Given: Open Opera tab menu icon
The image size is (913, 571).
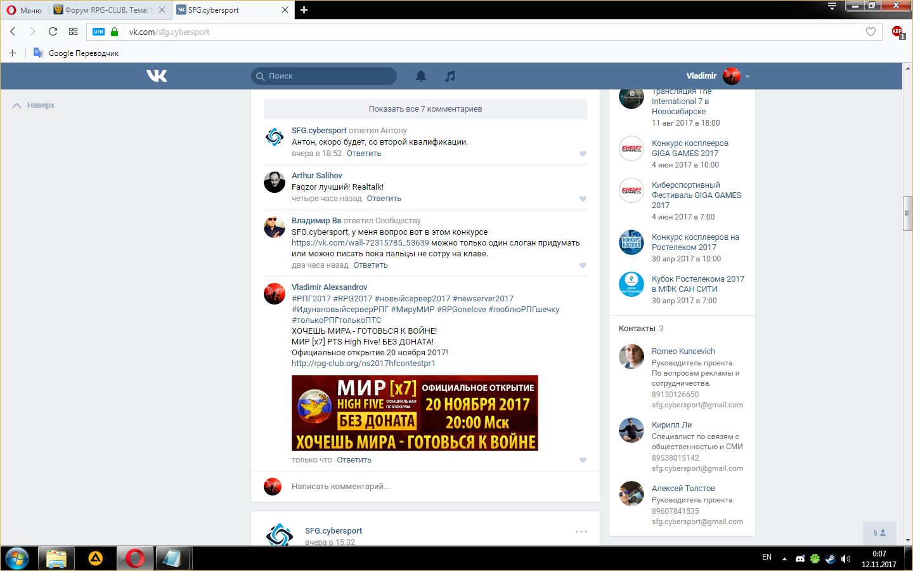Looking at the screenshot, I should (832, 6).
